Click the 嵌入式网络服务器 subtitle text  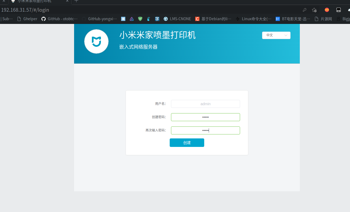click(x=138, y=47)
